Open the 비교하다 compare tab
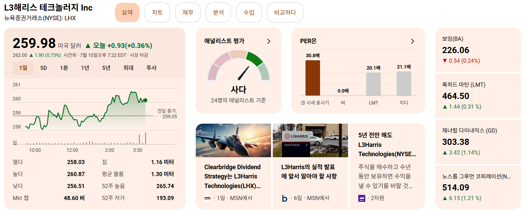525x211 pixels. click(x=285, y=12)
